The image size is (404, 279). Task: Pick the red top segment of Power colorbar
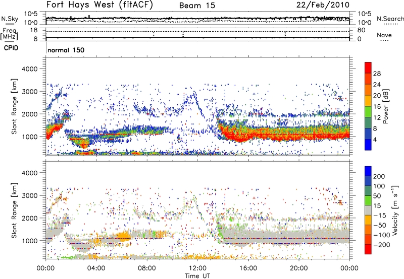coord(368,68)
